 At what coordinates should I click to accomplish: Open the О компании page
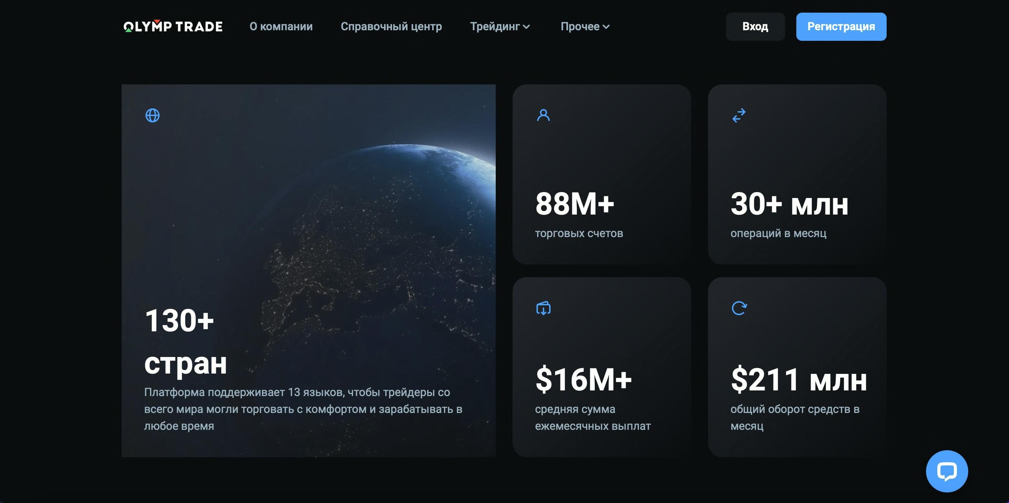tap(281, 26)
